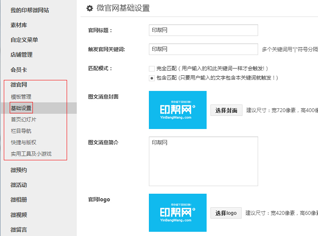318x236 pixels.
Task: Click the 官网标题 input field
Action: [203, 30]
